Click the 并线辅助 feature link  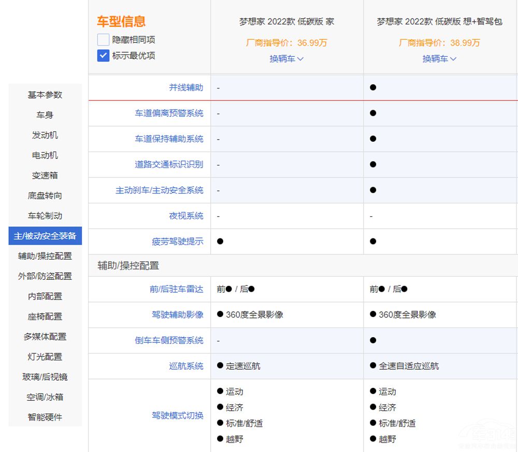click(x=186, y=87)
